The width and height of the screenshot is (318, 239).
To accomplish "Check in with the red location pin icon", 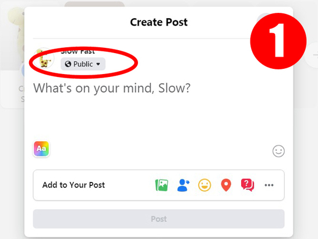I will (226, 185).
